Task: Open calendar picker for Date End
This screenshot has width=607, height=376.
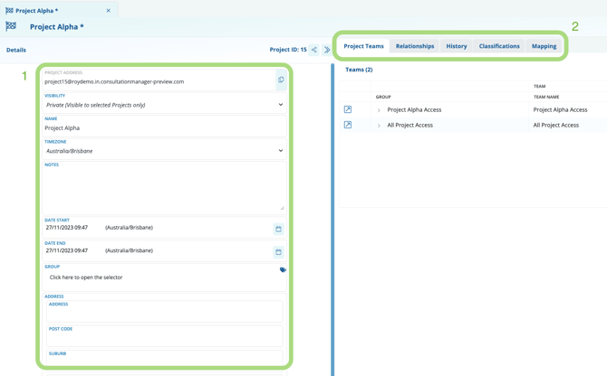Action: tap(278, 251)
